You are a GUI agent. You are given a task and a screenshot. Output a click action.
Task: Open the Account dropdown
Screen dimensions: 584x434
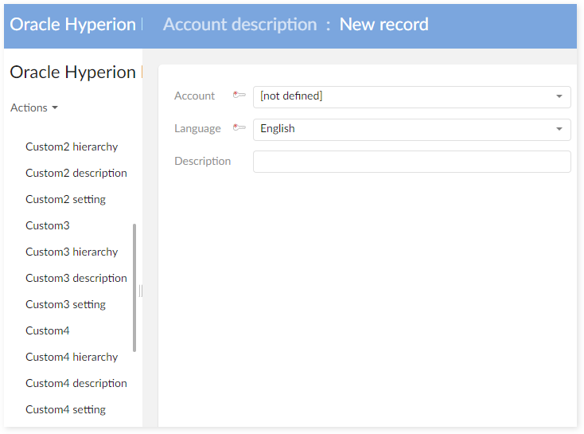[x=411, y=96]
